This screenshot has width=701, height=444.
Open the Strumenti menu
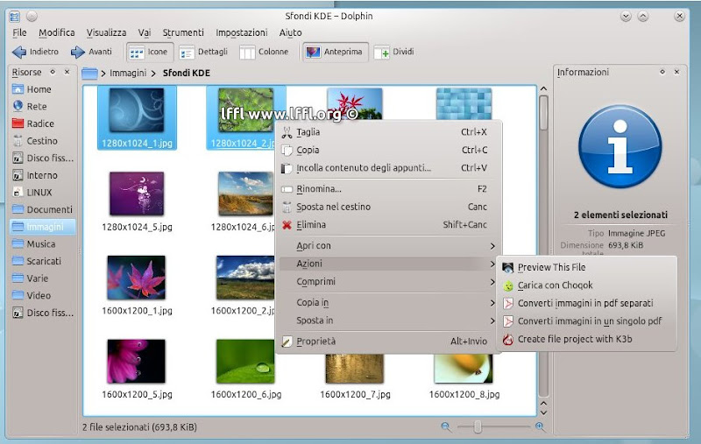(183, 32)
